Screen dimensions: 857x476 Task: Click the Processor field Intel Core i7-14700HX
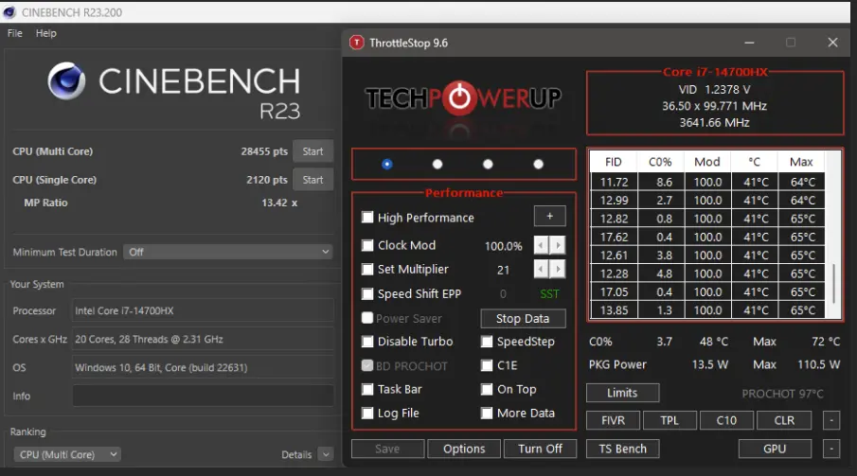203,310
